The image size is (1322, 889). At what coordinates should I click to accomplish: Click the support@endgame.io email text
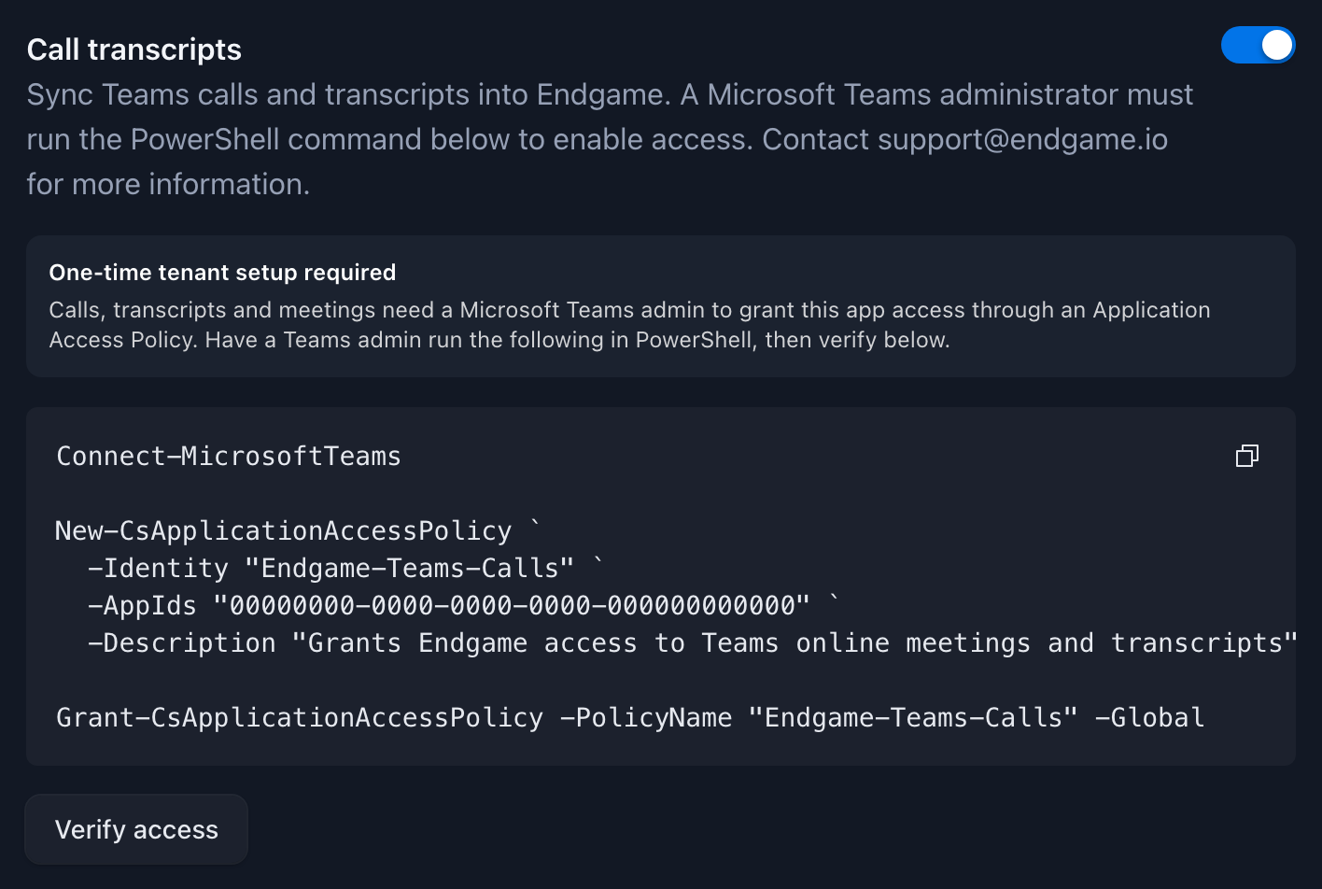[1022, 139]
